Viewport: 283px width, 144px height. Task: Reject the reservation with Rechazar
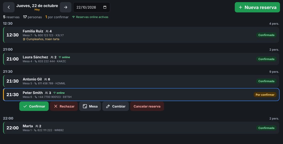click(64, 106)
